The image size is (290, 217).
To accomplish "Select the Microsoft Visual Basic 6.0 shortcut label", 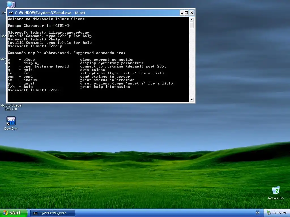I will click(11, 107).
